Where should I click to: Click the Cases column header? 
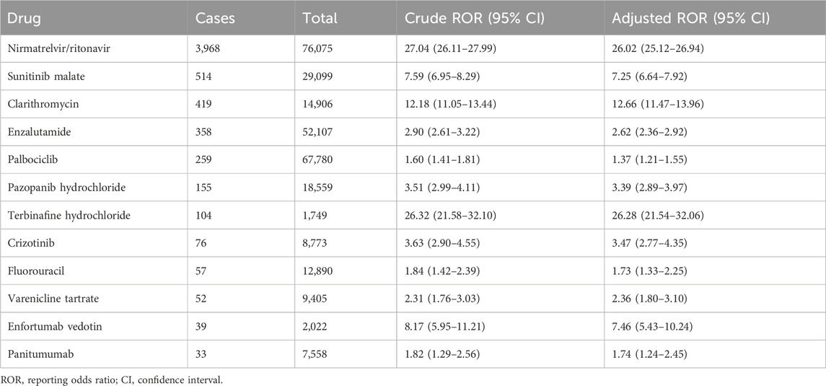click(x=215, y=19)
